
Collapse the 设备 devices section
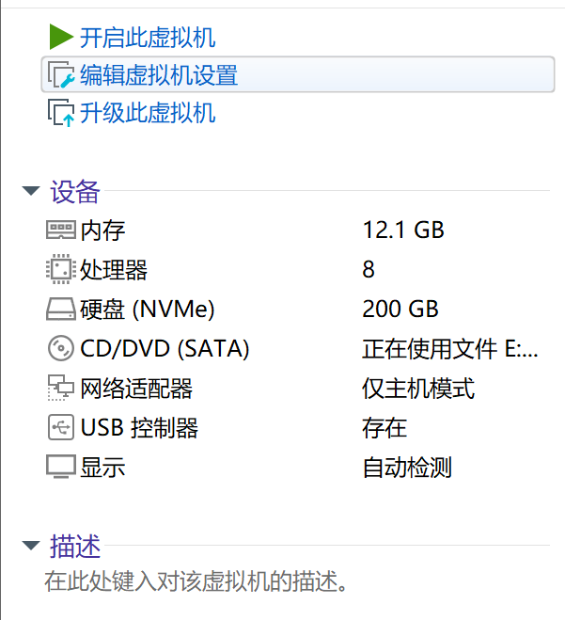tap(31, 191)
